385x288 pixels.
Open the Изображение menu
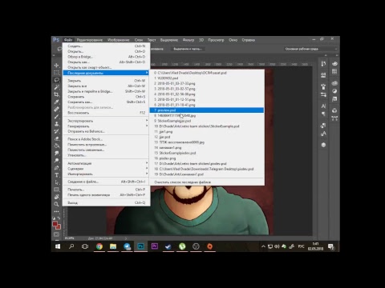(x=119, y=40)
